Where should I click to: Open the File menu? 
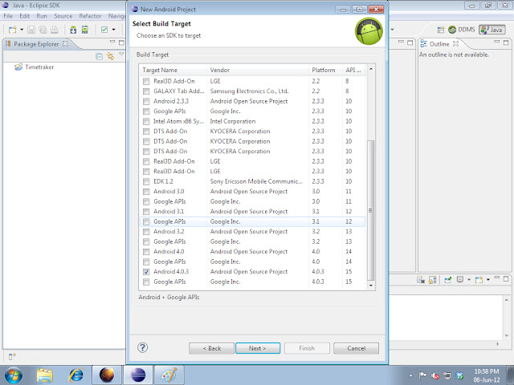[8, 16]
